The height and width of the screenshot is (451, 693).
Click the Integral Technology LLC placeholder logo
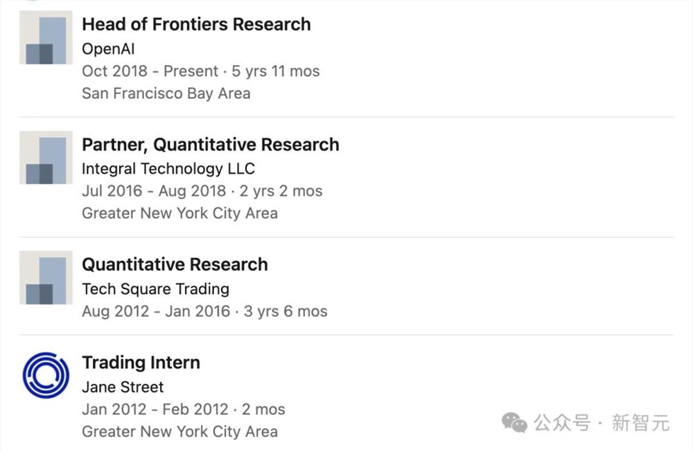[46, 158]
